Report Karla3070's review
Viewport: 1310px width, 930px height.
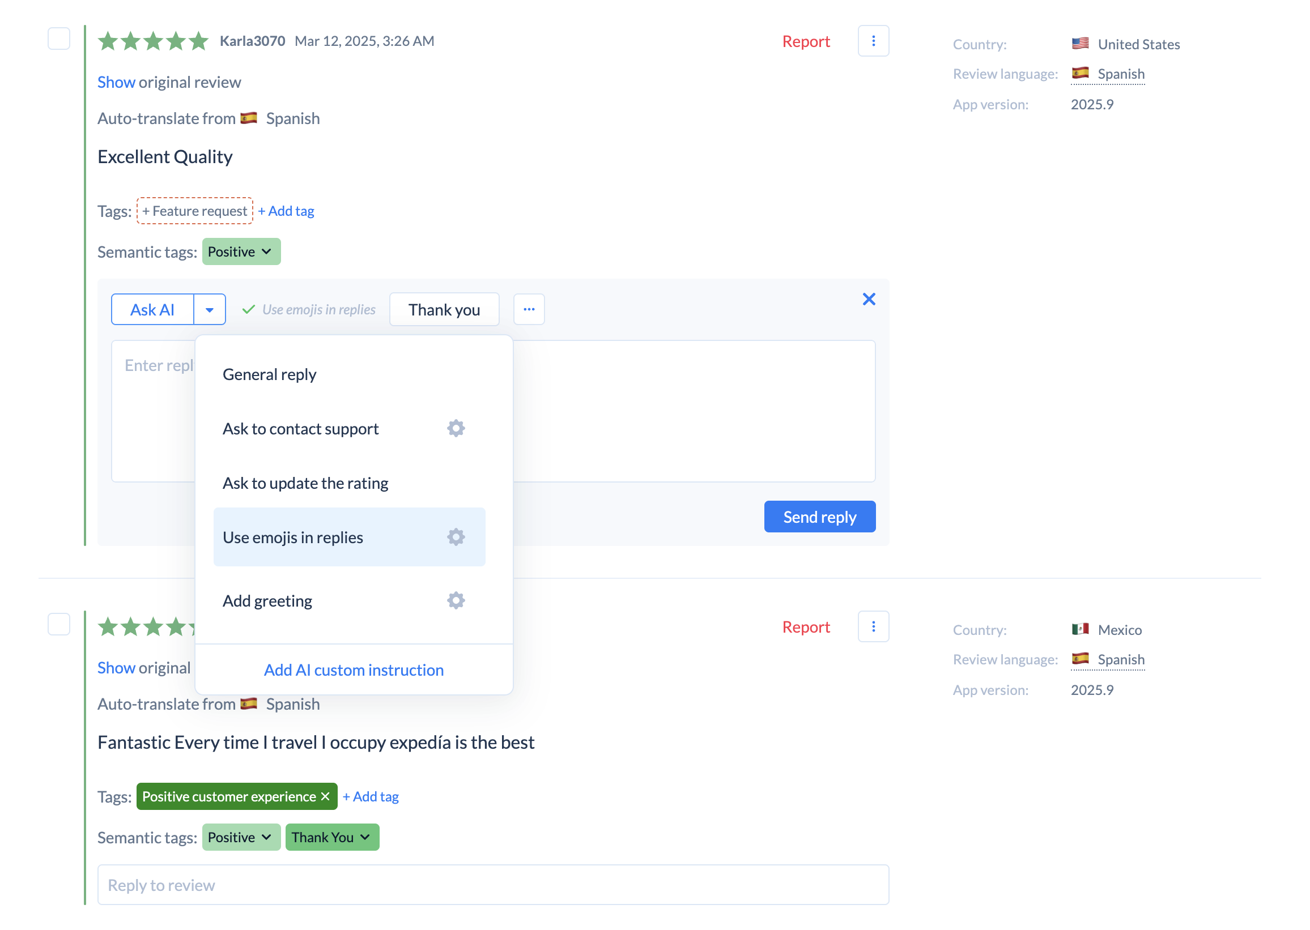(806, 41)
